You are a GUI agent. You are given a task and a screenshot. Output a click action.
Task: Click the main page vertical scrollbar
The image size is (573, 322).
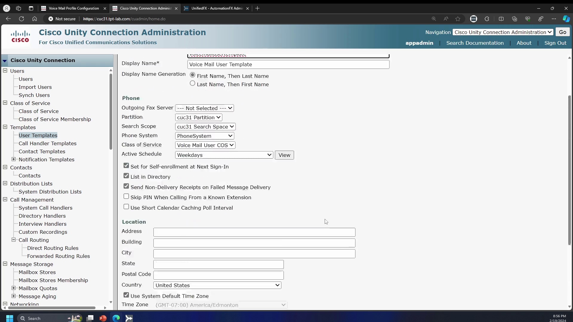coord(569,170)
